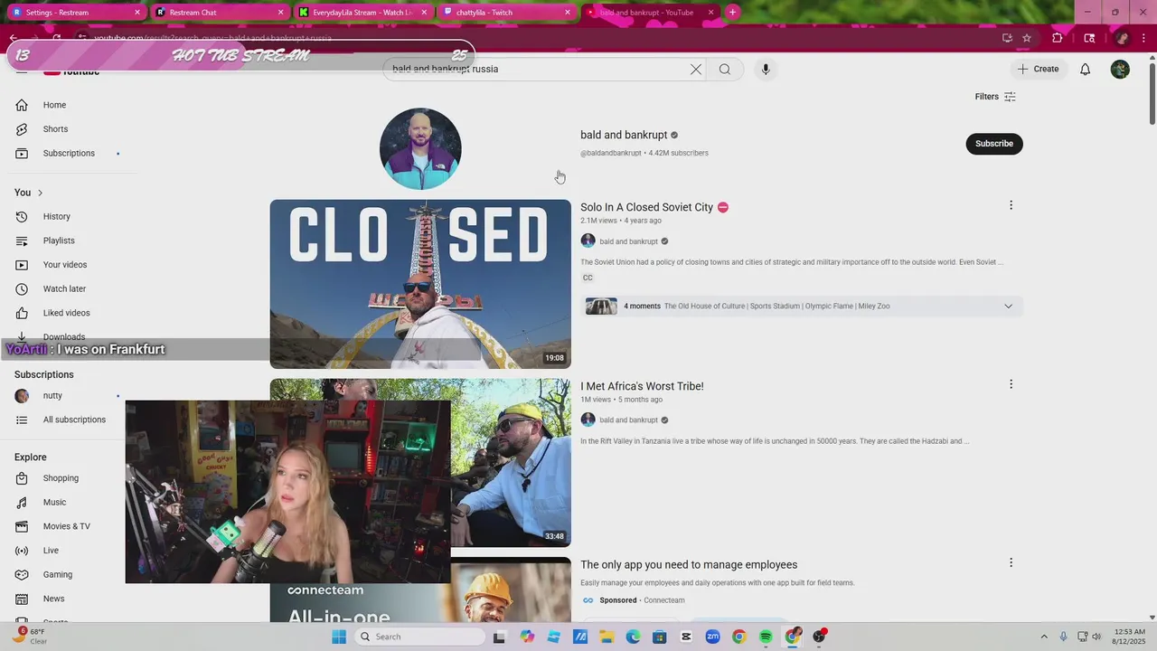This screenshot has height=651, width=1157.
Task: Open bald and bankrupt channel avatar
Action: point(420,149)
